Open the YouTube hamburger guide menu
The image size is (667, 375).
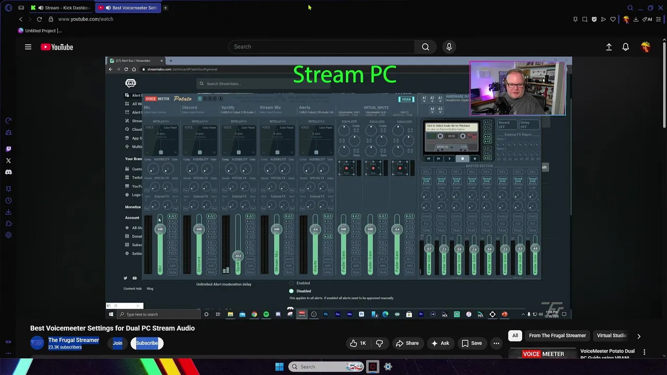(x=28, y=47)
